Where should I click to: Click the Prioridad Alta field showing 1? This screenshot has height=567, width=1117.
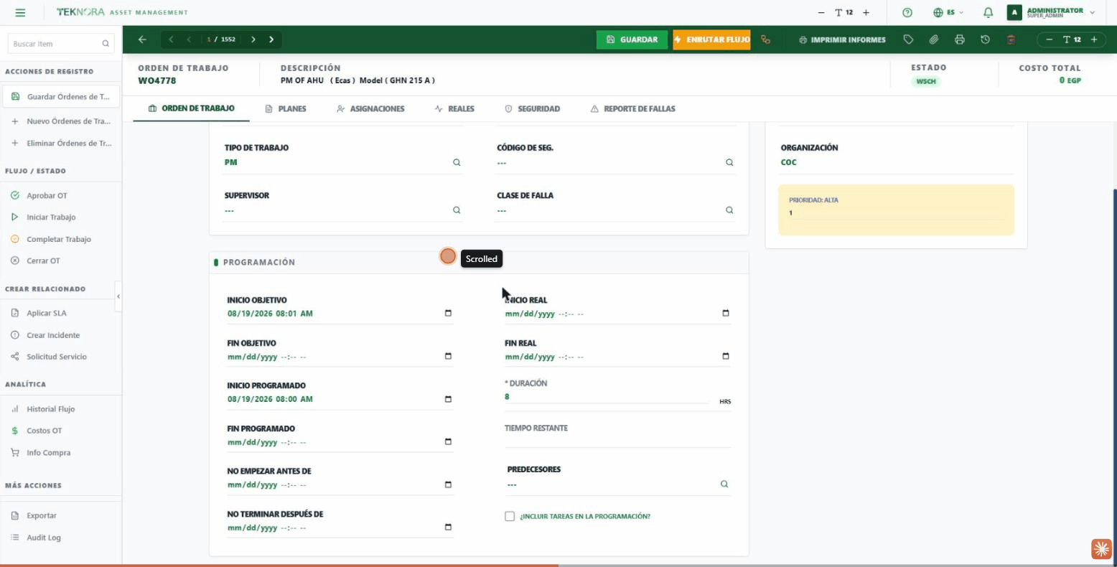tap(896, 213)
